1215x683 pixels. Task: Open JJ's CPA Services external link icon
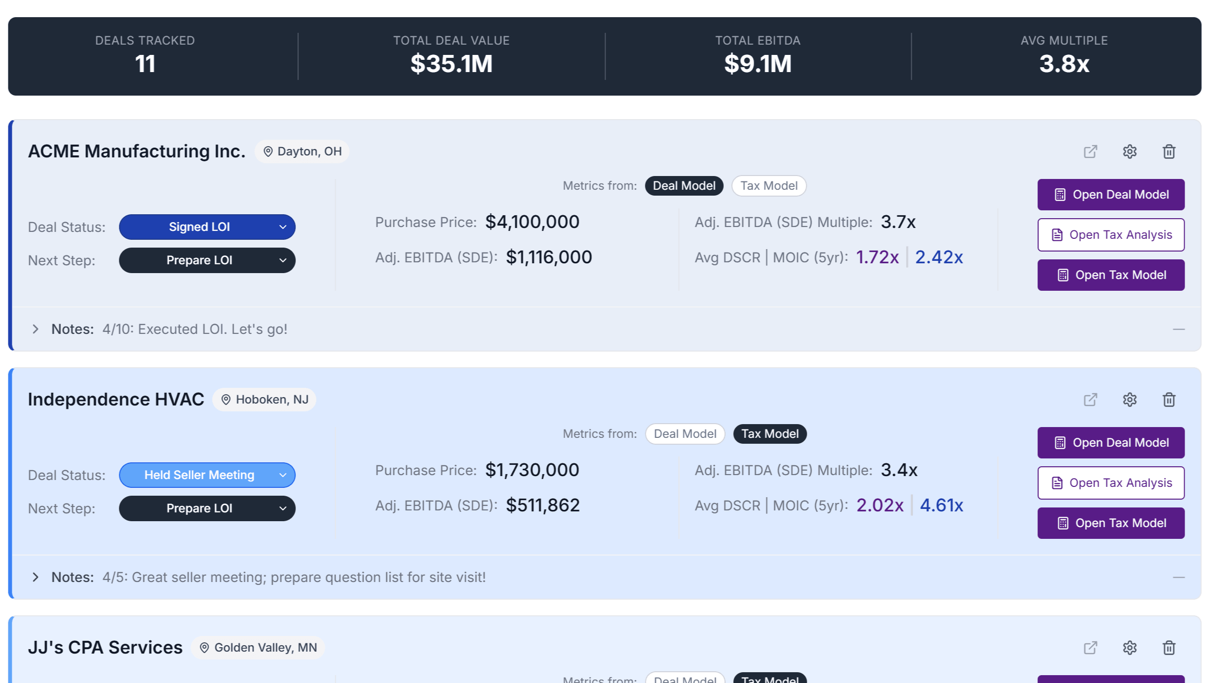[1090, 648]
